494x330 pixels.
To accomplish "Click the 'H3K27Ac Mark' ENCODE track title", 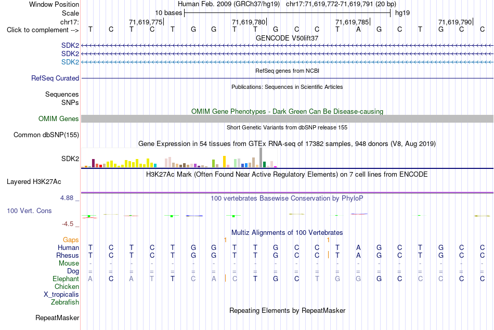I will [x=287, y=175].
